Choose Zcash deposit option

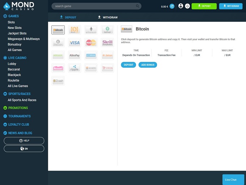click(x=58, y=81)
